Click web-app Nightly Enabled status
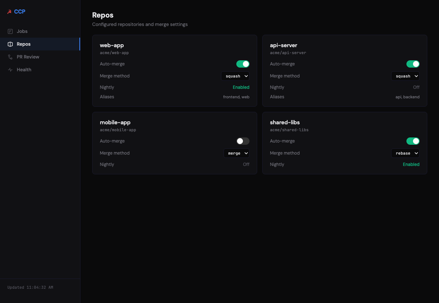The width and height of the screenshot is (439, 303). click(241, 87)
